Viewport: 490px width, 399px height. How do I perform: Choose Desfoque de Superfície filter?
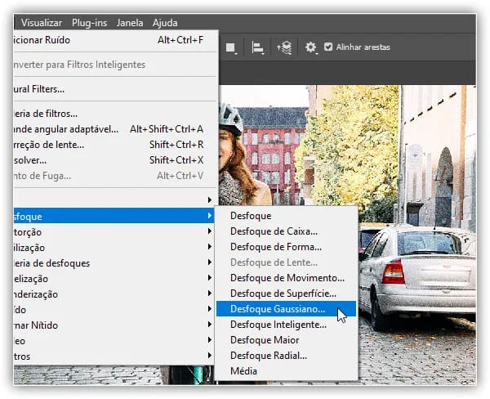283,294
